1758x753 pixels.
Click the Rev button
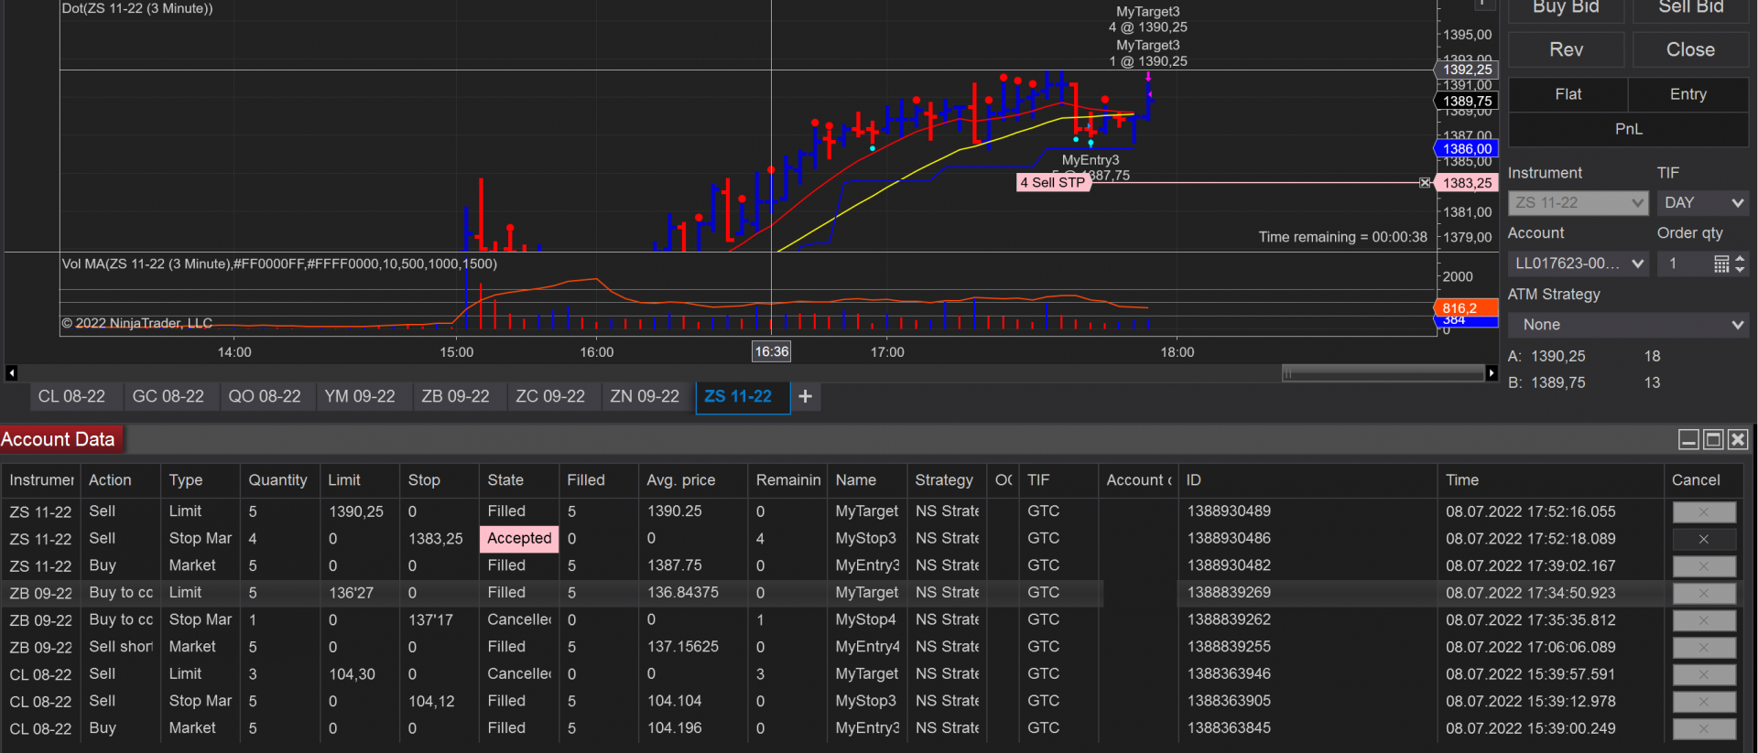click(1567, 49)
